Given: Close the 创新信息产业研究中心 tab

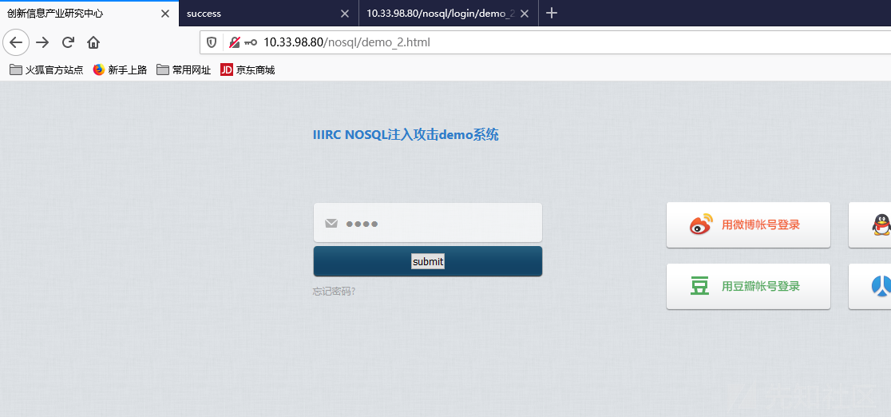Looking at the screenshot, I should [165, 14].
